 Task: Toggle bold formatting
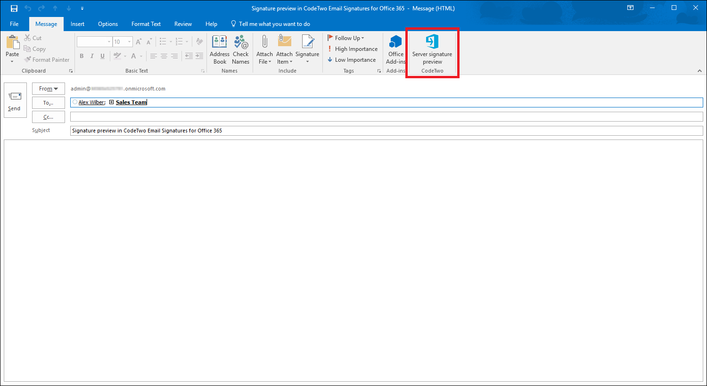[x=81, y=56]
